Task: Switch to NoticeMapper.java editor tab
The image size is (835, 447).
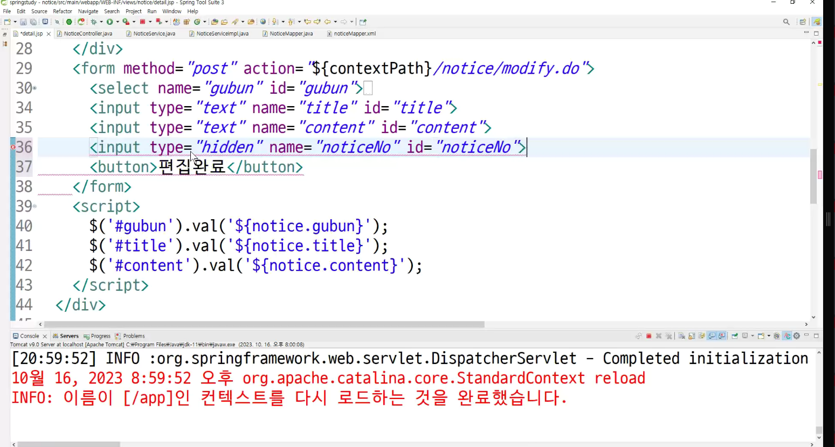Action: tap(288, 33)
